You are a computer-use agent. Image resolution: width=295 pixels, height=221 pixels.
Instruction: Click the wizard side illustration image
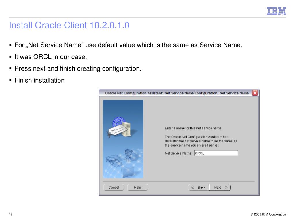[123, 139]
